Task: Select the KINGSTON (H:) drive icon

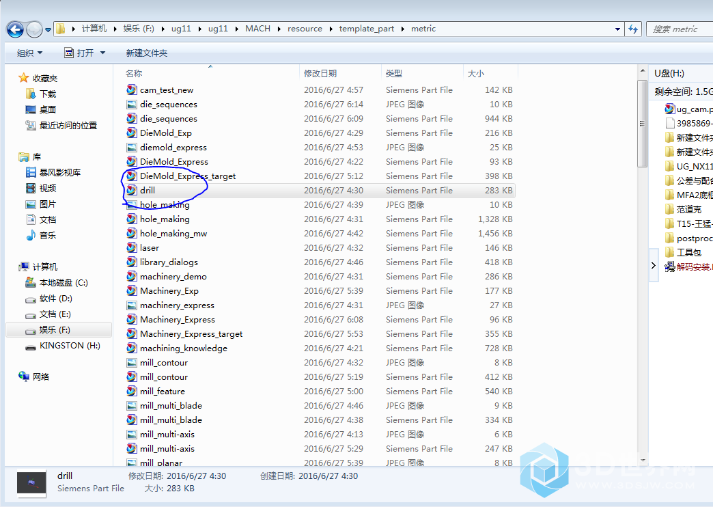Action: coord(31,346)
